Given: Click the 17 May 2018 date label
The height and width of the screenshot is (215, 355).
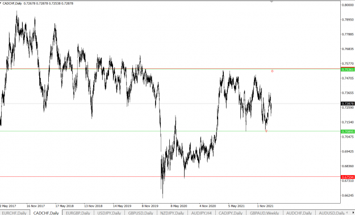Looking at the screenshot, I should (x=65, y=206).
